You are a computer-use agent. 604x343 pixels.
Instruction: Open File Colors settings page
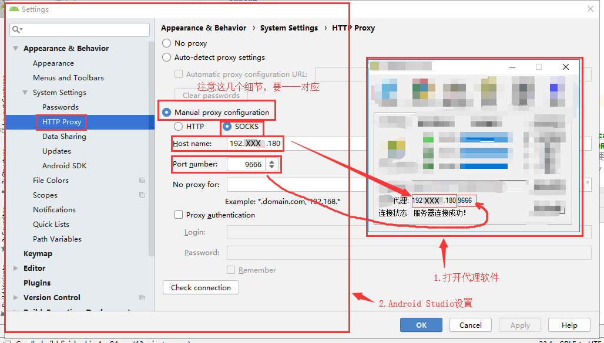[x=51, y=181]
